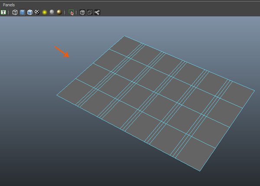Viewport: 260px width, 186px height.
Task: Toggle X-Ray shaded cube icon
Action: coord(82,12)
